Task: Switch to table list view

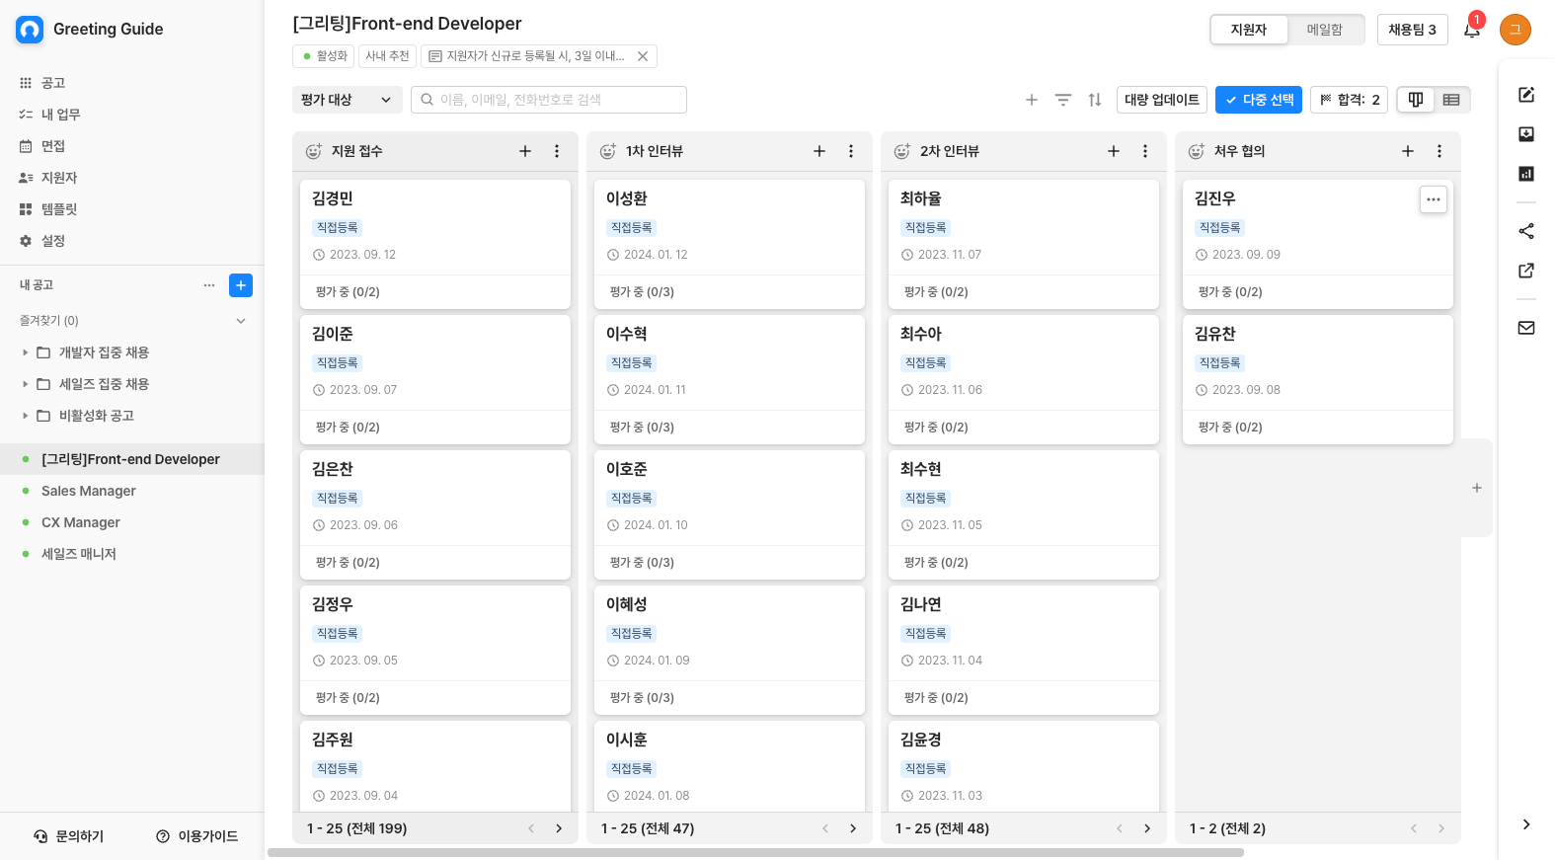Action: click(x=1451, y=100)
